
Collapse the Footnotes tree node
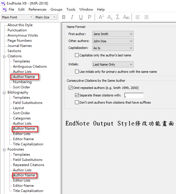coord(4,150)
